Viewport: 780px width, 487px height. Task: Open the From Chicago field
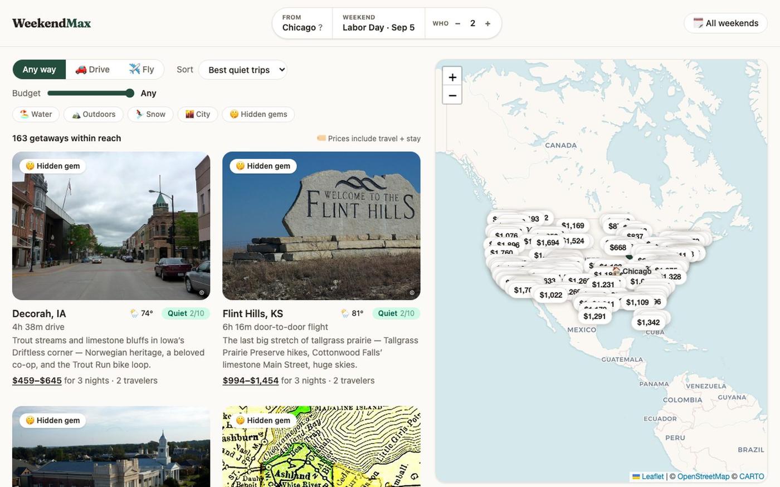coord(303,23)
